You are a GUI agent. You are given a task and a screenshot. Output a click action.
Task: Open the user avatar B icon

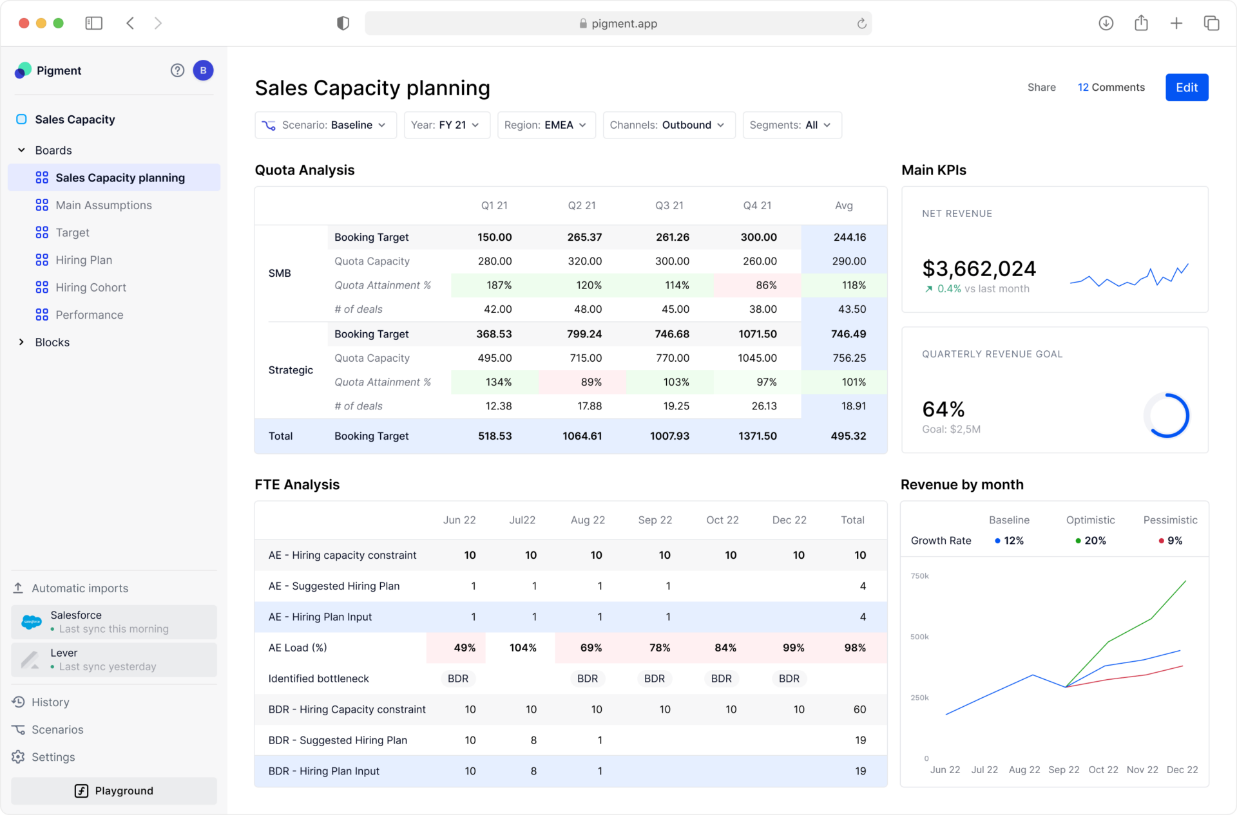[x=203, y=71]
